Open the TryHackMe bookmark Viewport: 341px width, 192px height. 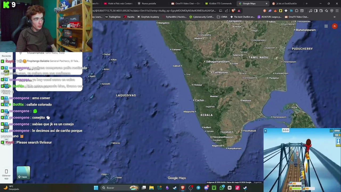pyautogui.click(x=174, y=17)
